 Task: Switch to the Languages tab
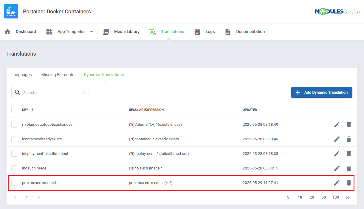pos(21,75)
